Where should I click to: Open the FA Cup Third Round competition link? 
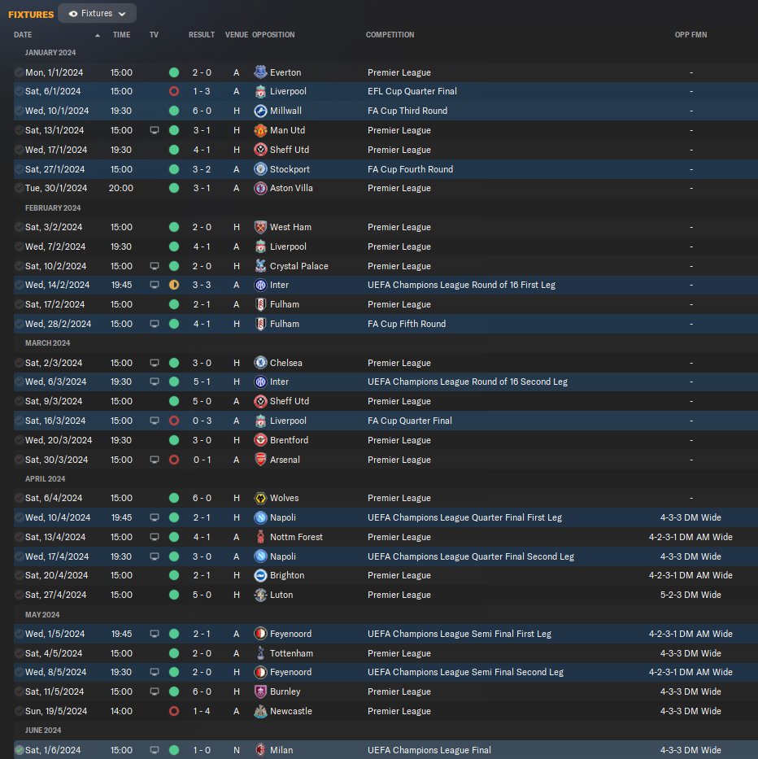point(407,111)
